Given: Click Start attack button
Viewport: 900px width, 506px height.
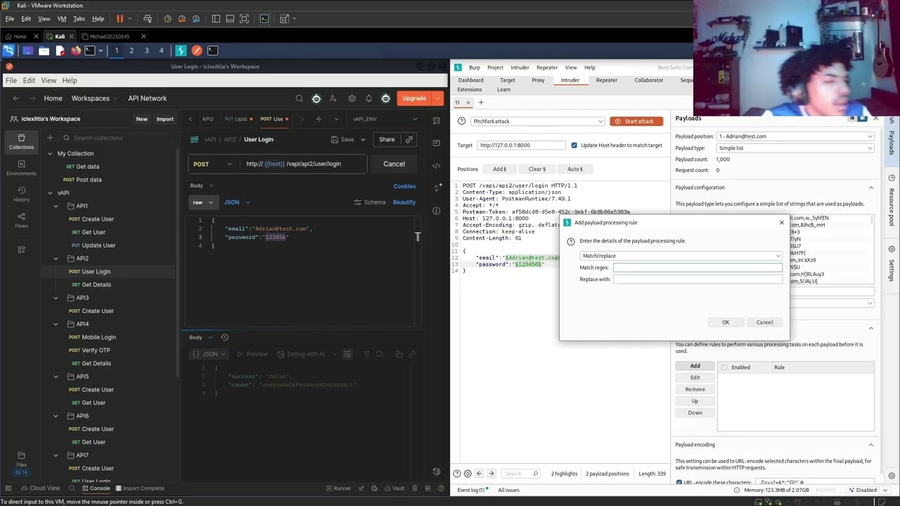Looking at the screenshot, I should pos(636,122).
